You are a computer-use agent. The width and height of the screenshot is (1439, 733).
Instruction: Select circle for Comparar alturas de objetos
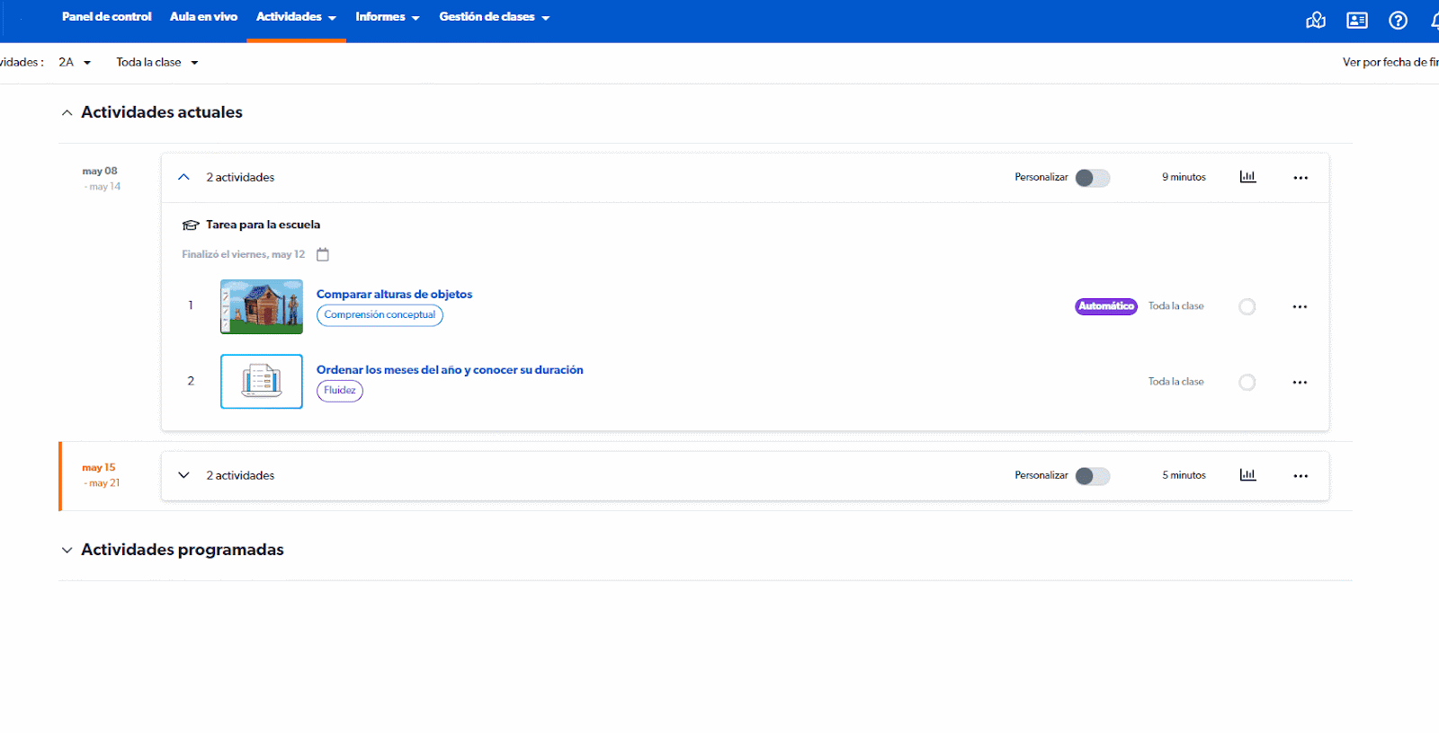(1247, 307)
